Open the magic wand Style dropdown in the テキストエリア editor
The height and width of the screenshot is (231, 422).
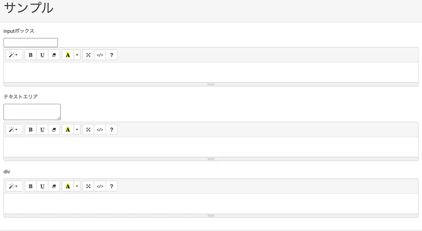(x=14, y=130)
